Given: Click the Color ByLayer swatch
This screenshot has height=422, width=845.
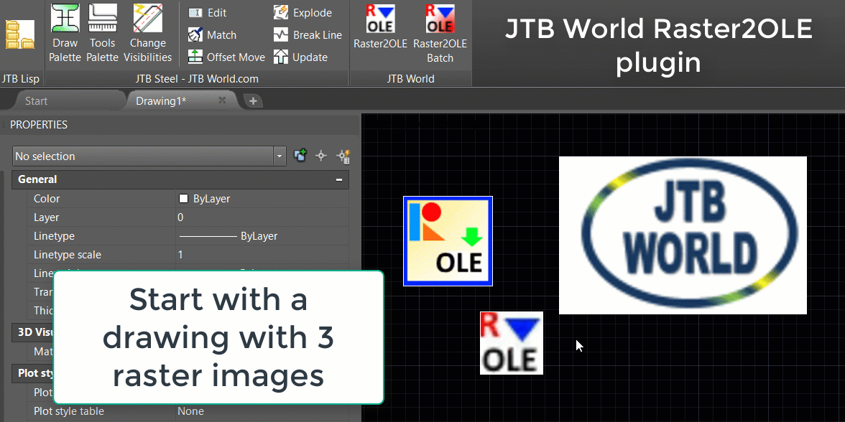Looking at the screenshot, I should click(x=183, y=199).
